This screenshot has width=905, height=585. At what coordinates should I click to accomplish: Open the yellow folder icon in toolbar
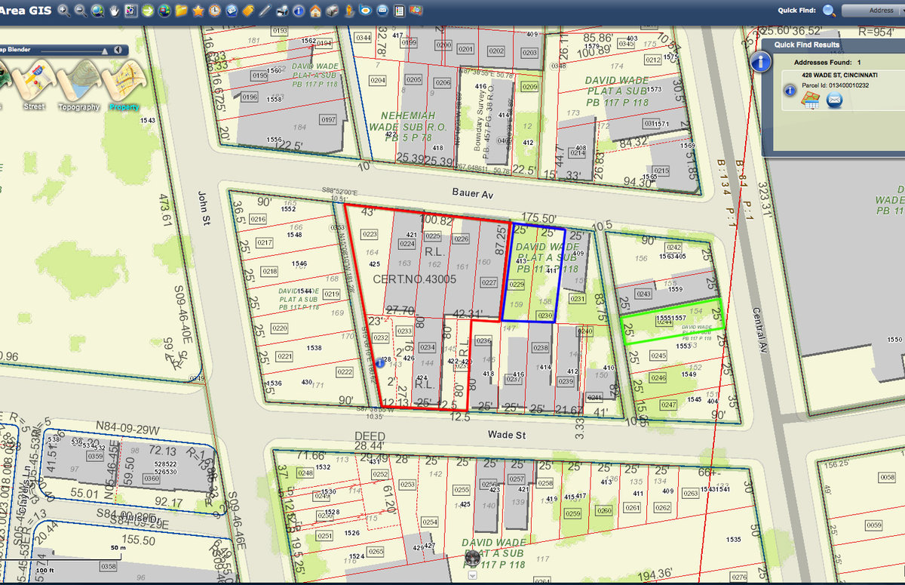pyautogui.click(x=181, y=11)
